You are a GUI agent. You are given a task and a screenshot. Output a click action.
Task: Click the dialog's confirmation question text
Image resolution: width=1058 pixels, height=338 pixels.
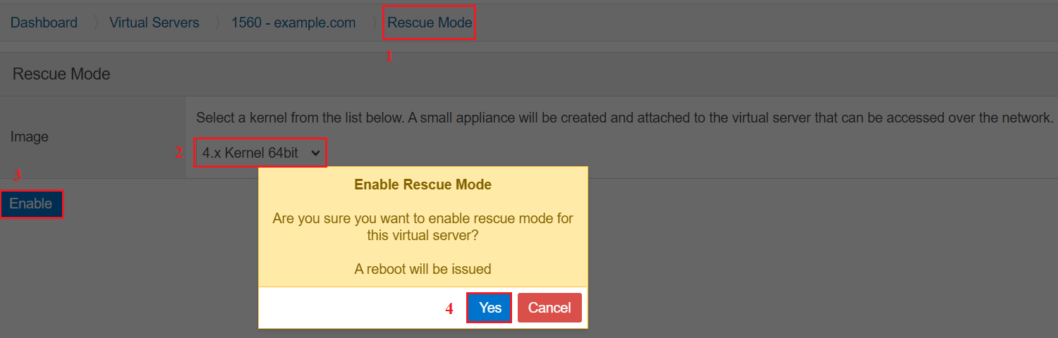[422, 227]
